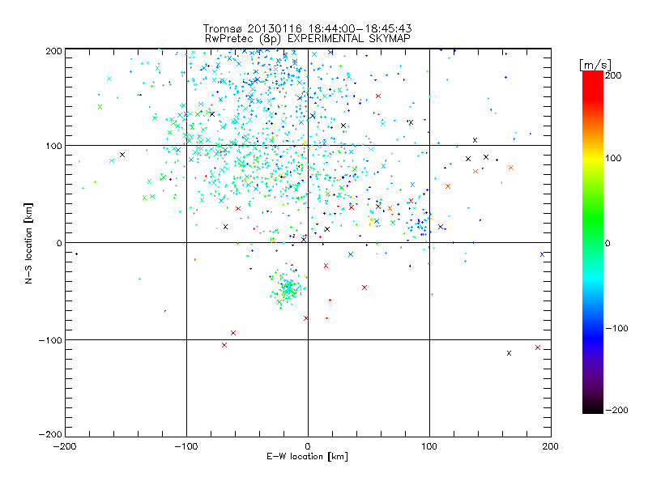The image size is (648, 486).
Task: Click the 100 tick label on E-W axis
Action: click(429, 446)
